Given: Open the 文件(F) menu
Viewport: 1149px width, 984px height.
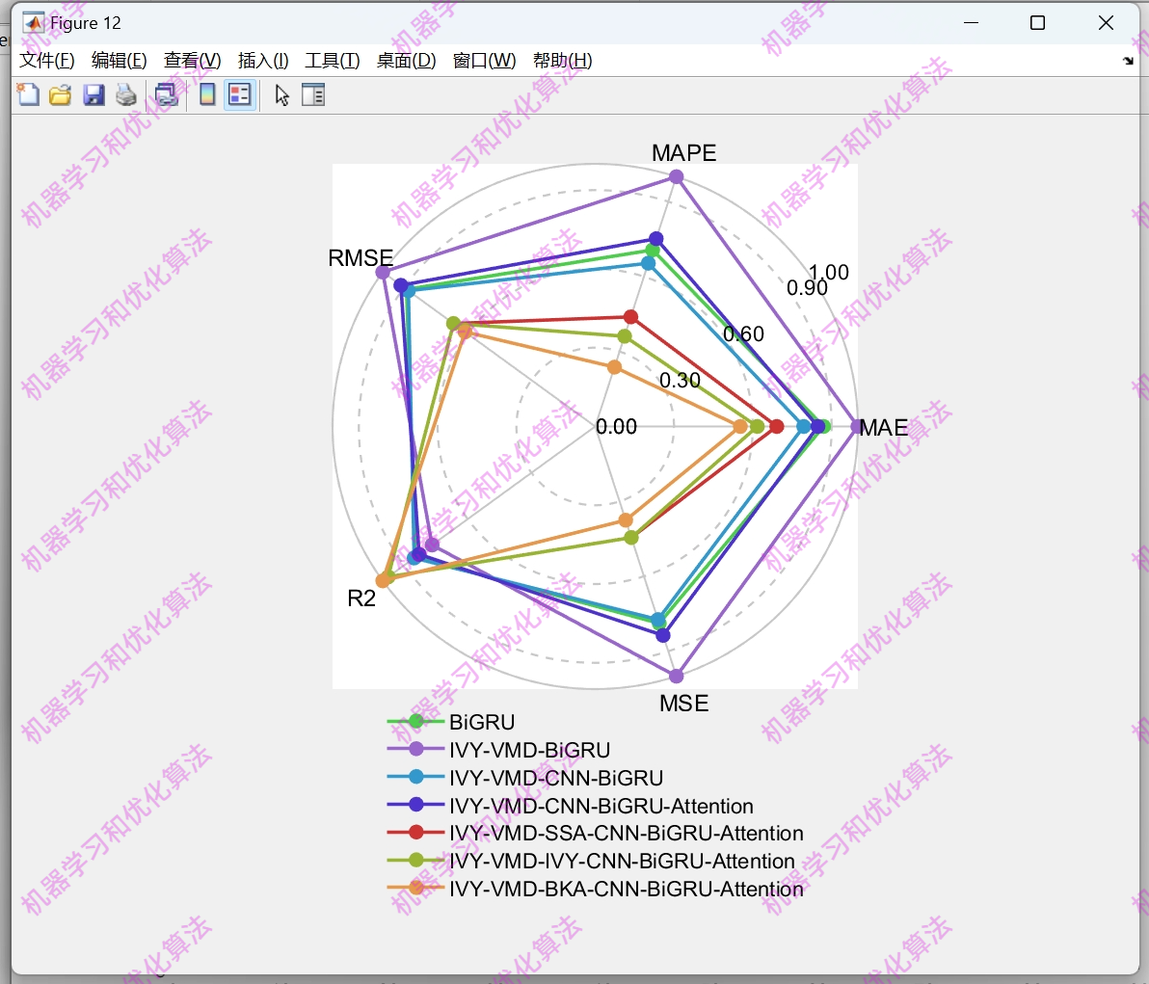Looking at the screenshot, I should [46, 60].
